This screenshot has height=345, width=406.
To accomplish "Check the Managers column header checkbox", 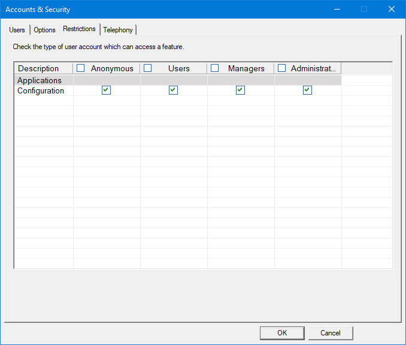I will coord(215,68).
